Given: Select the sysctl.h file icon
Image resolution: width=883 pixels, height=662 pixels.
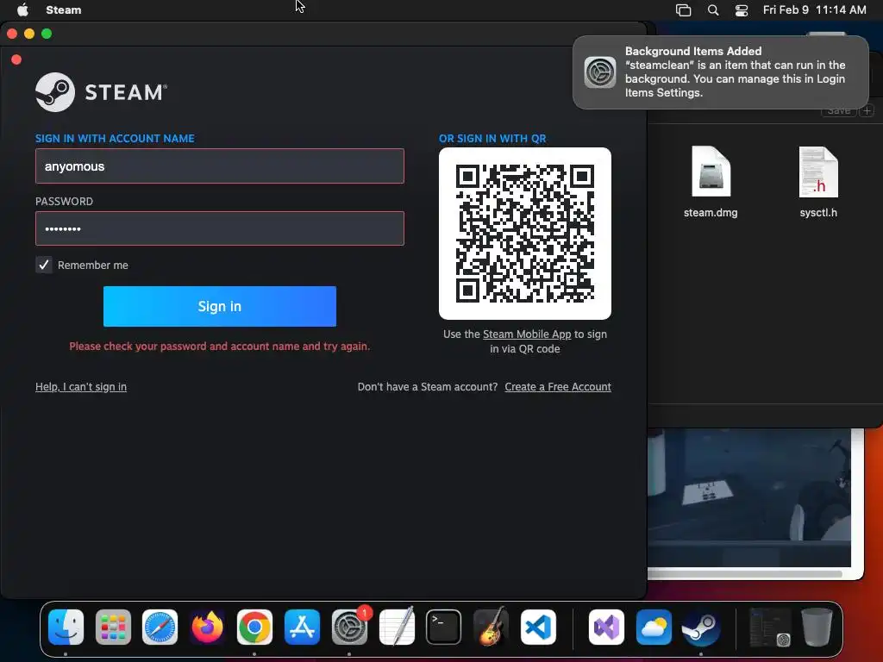Looking at the screenshot, I should tap(818, 172).
